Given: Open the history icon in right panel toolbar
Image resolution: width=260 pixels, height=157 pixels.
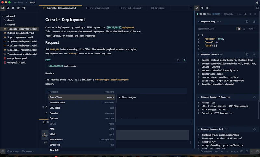Looking at the screenshot, I should pos(202,8).
